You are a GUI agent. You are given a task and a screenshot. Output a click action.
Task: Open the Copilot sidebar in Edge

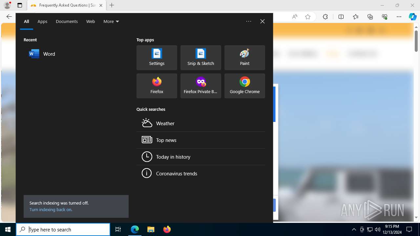(x=413, y=17)
